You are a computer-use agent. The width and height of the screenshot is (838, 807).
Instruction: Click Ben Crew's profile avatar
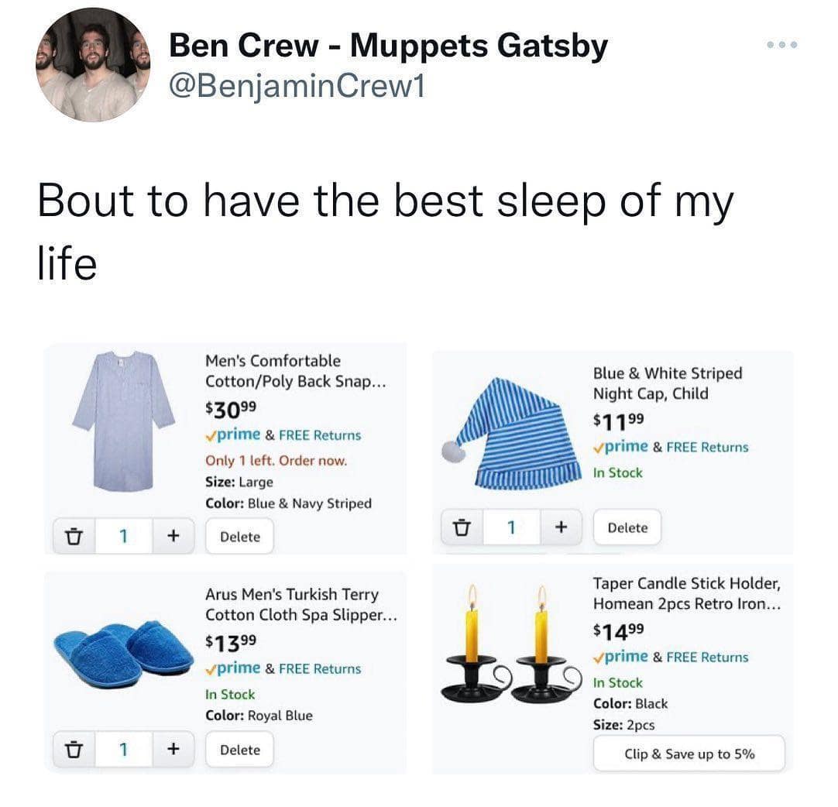93,65
